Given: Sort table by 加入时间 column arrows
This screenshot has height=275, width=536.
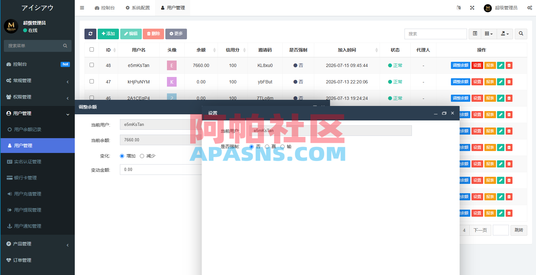Looking at the screenshot, I should pyautogui.click(x=376, y=50).
